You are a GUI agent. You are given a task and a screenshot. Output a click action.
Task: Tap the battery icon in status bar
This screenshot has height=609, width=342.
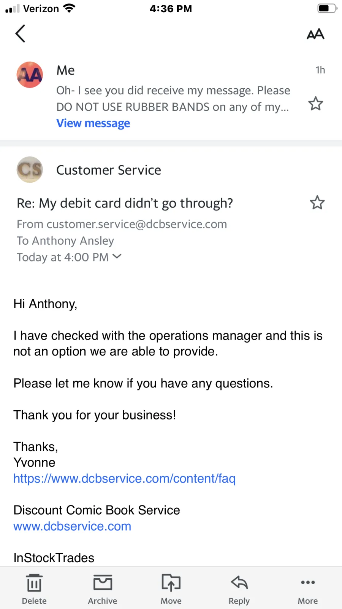327,8
